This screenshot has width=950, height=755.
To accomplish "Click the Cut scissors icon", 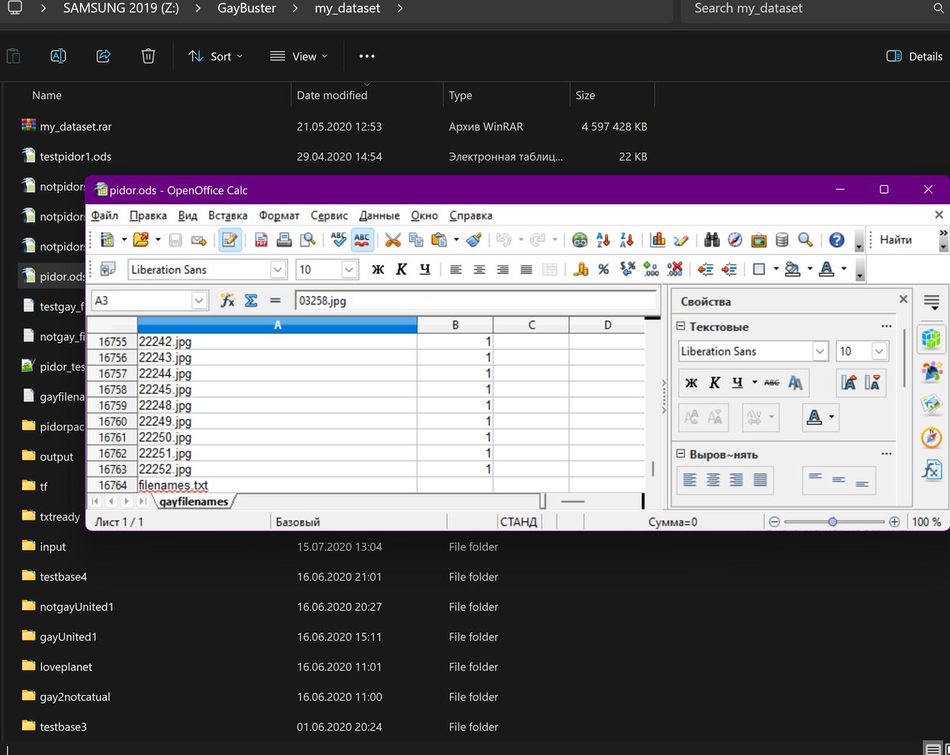I will (393, 240).
